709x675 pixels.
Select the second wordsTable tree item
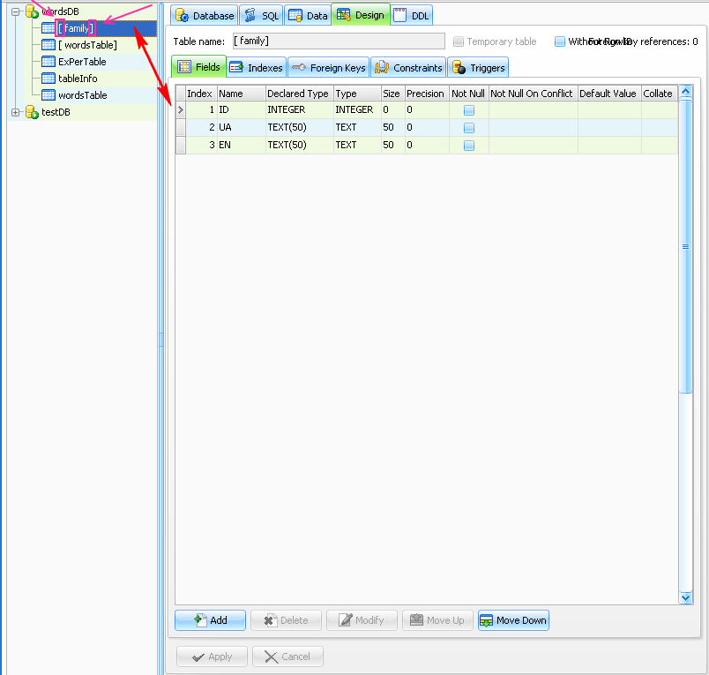[x=82, y=95]
